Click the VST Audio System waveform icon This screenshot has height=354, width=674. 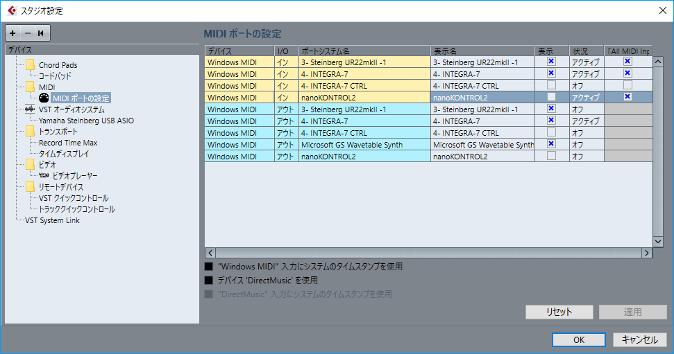(30, 109)
